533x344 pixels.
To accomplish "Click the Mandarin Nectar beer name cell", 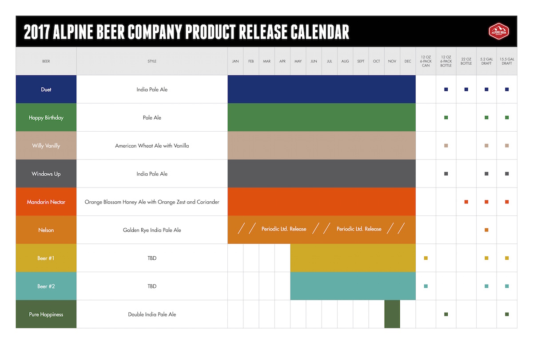I will pyautogui.click(x=46, y=202).
